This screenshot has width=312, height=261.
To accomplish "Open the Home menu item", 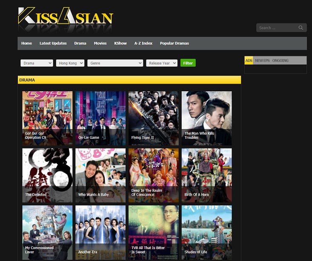I will 26,43.
